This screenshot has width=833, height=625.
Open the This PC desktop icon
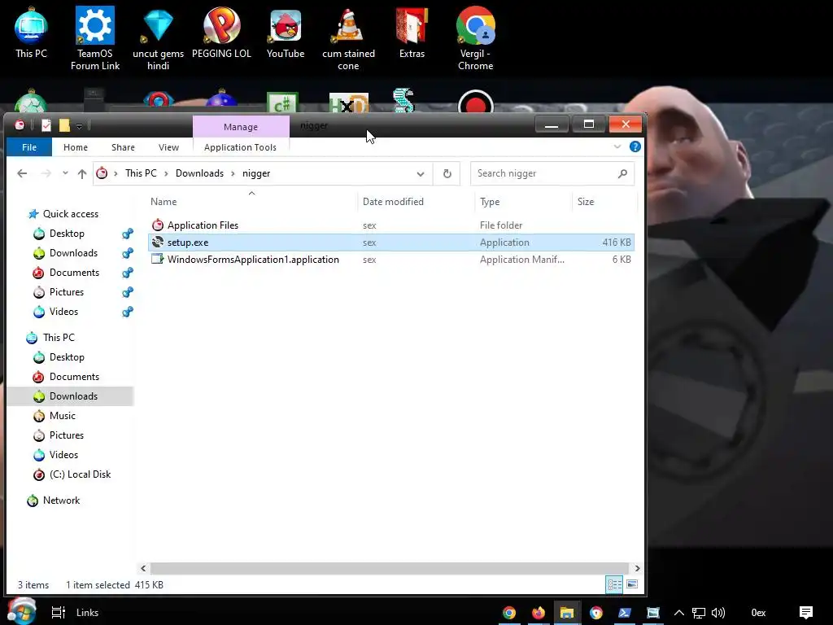[31, 33]
